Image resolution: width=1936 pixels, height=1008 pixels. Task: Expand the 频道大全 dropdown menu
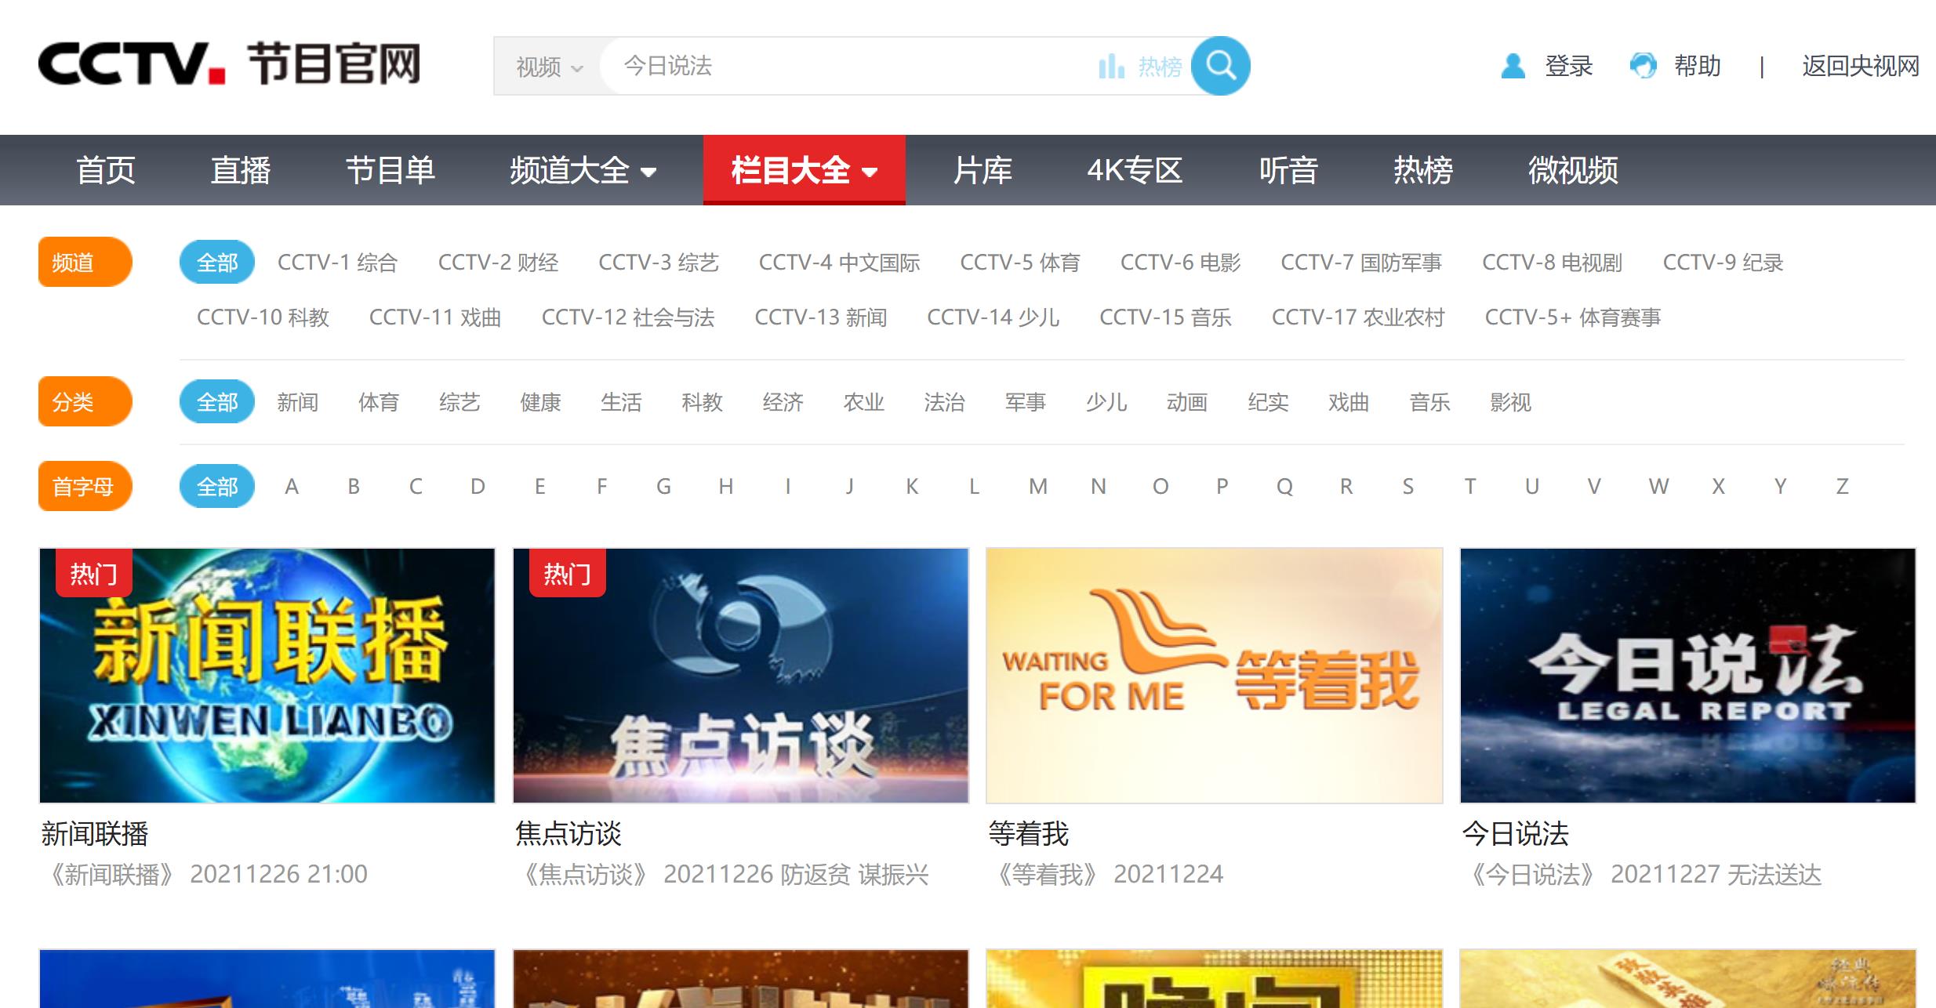coord(583,170)
